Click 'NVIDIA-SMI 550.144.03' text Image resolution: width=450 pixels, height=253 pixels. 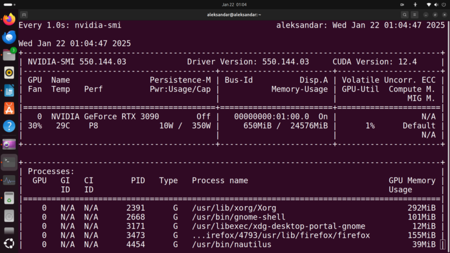[x=77, y=61]
